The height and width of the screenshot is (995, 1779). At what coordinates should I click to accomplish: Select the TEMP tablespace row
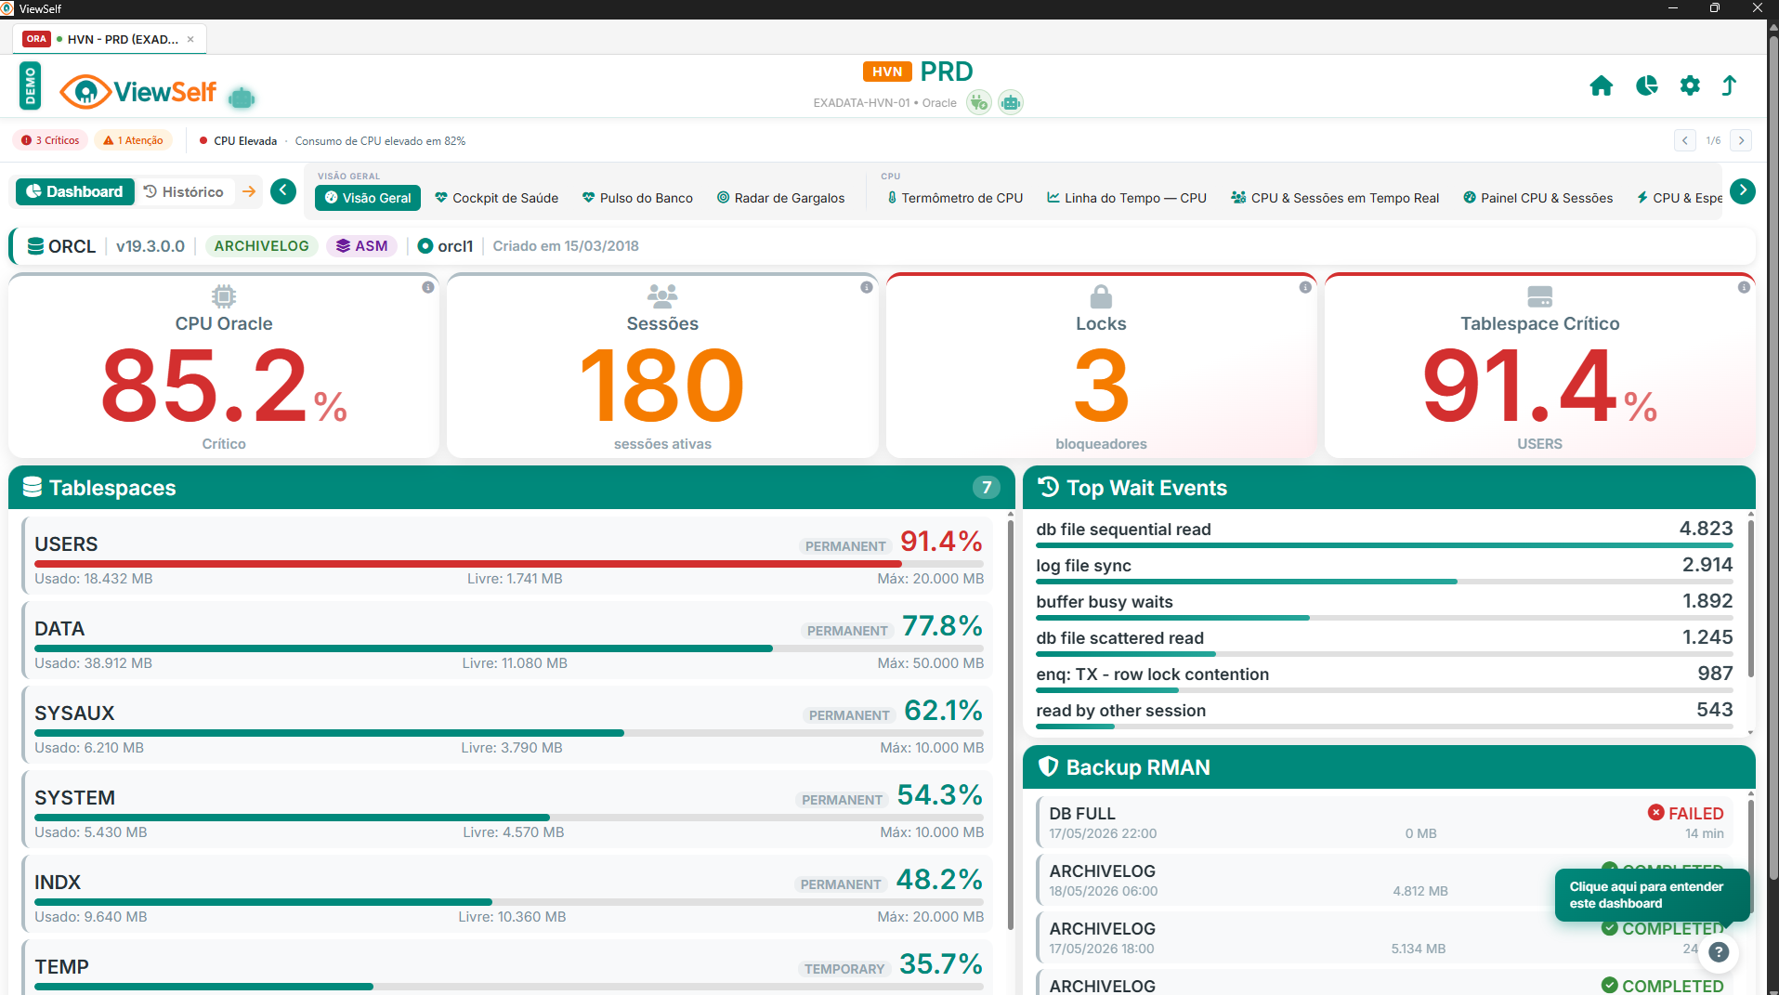click(x=506, y=968)
